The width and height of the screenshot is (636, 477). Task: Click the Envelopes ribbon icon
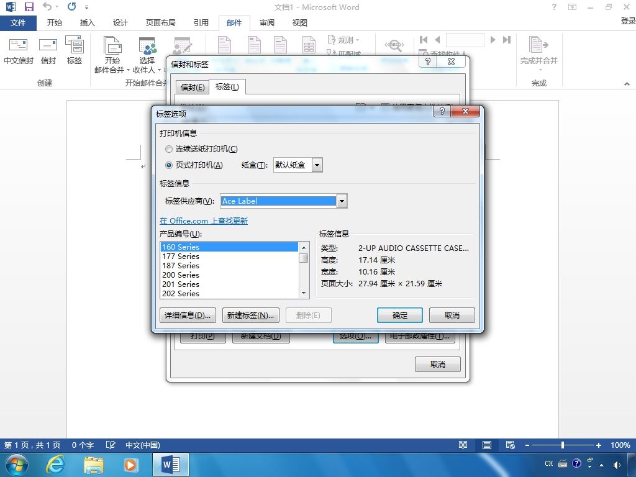point(48,51)
